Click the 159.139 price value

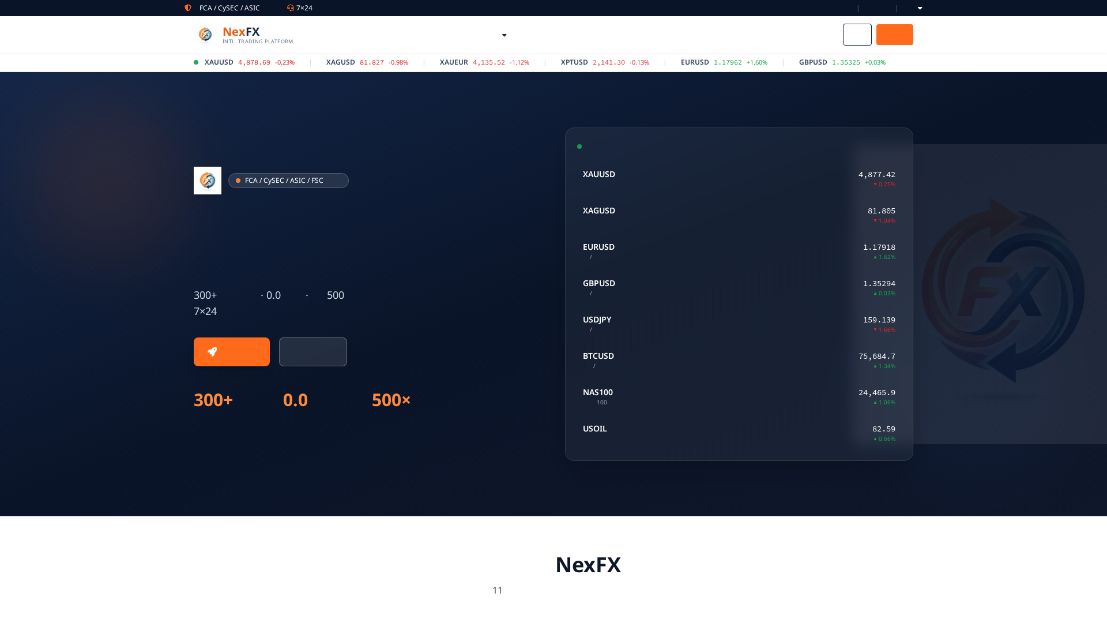879,320
